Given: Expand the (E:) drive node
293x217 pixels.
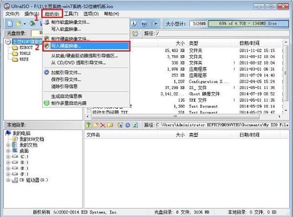Looking at the screenshot, I should pyautogui.click(x=8, y=168).
